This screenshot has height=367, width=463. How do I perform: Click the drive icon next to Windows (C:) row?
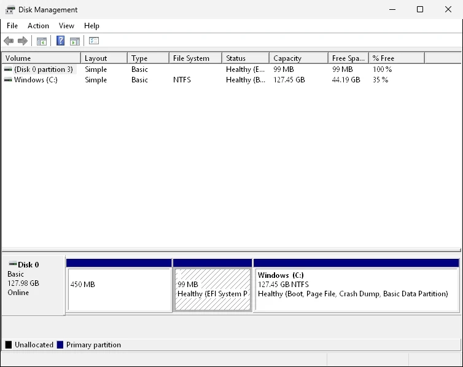[x=8, y=80]
